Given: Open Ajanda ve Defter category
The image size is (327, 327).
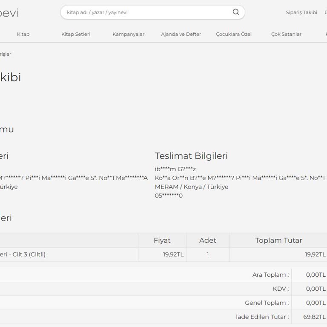Looking at the screenshot, I should [181, 34].
